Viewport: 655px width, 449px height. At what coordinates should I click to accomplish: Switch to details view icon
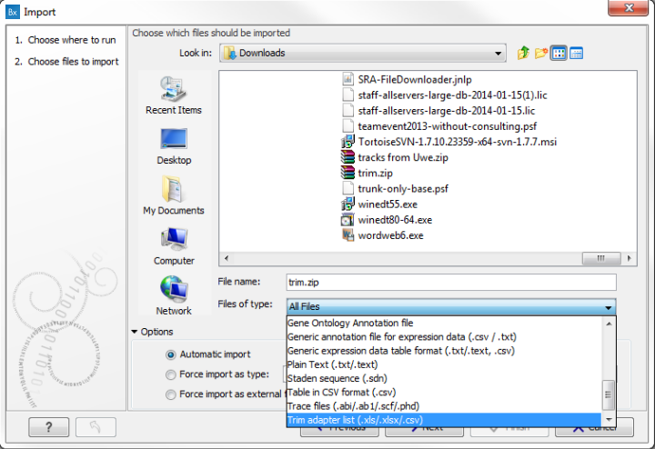tap(577, 54)
